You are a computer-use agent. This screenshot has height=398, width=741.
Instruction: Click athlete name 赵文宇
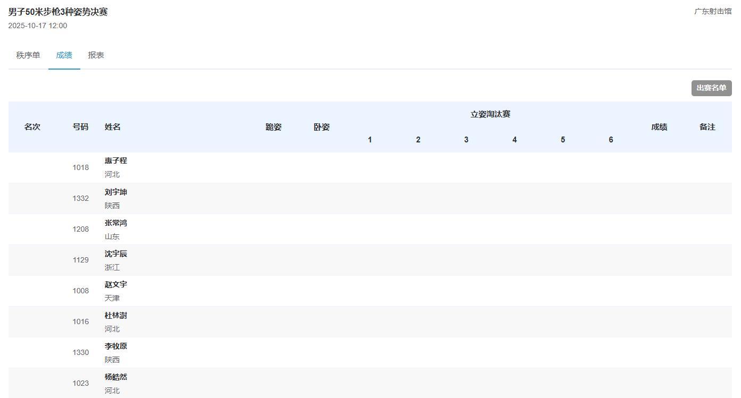(x=115, y=285)
